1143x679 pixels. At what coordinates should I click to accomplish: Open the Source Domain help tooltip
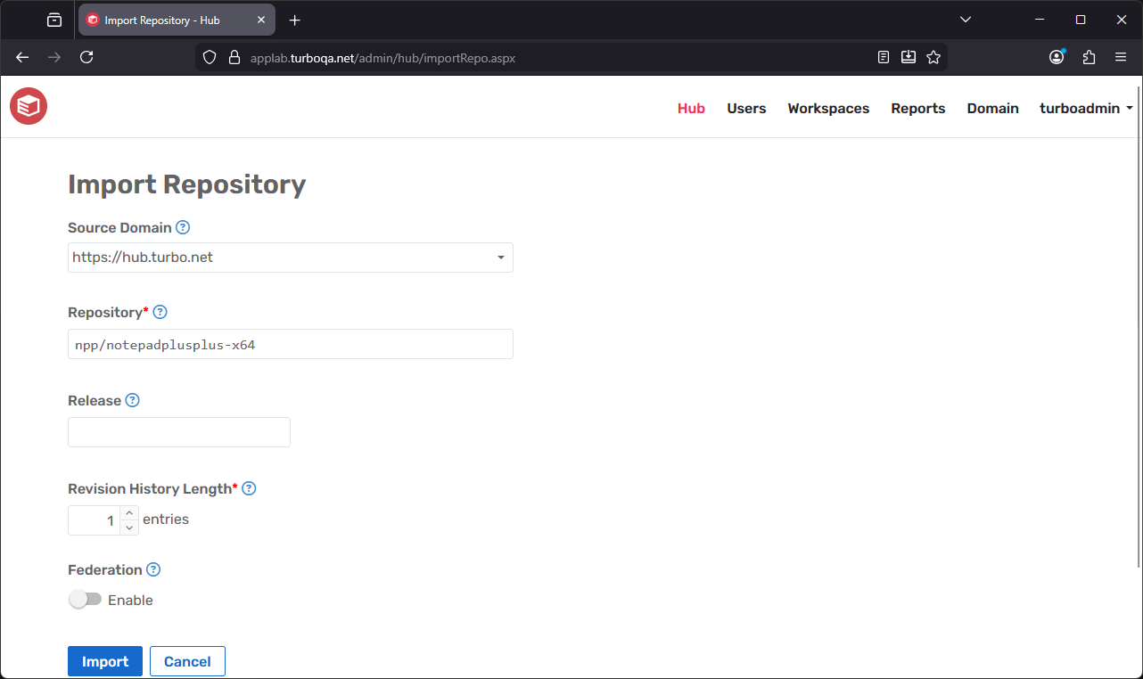tap(183, 227)
